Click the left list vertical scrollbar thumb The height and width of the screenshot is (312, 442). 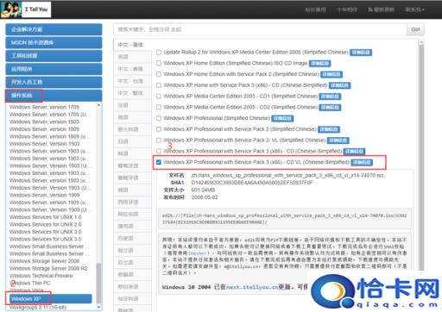(98, 283)
